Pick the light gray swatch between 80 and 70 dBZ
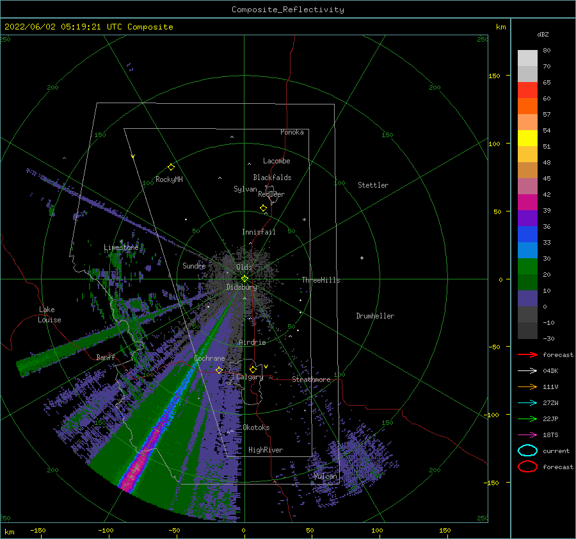Screen dimensions: 576x539 coord(527,58)
